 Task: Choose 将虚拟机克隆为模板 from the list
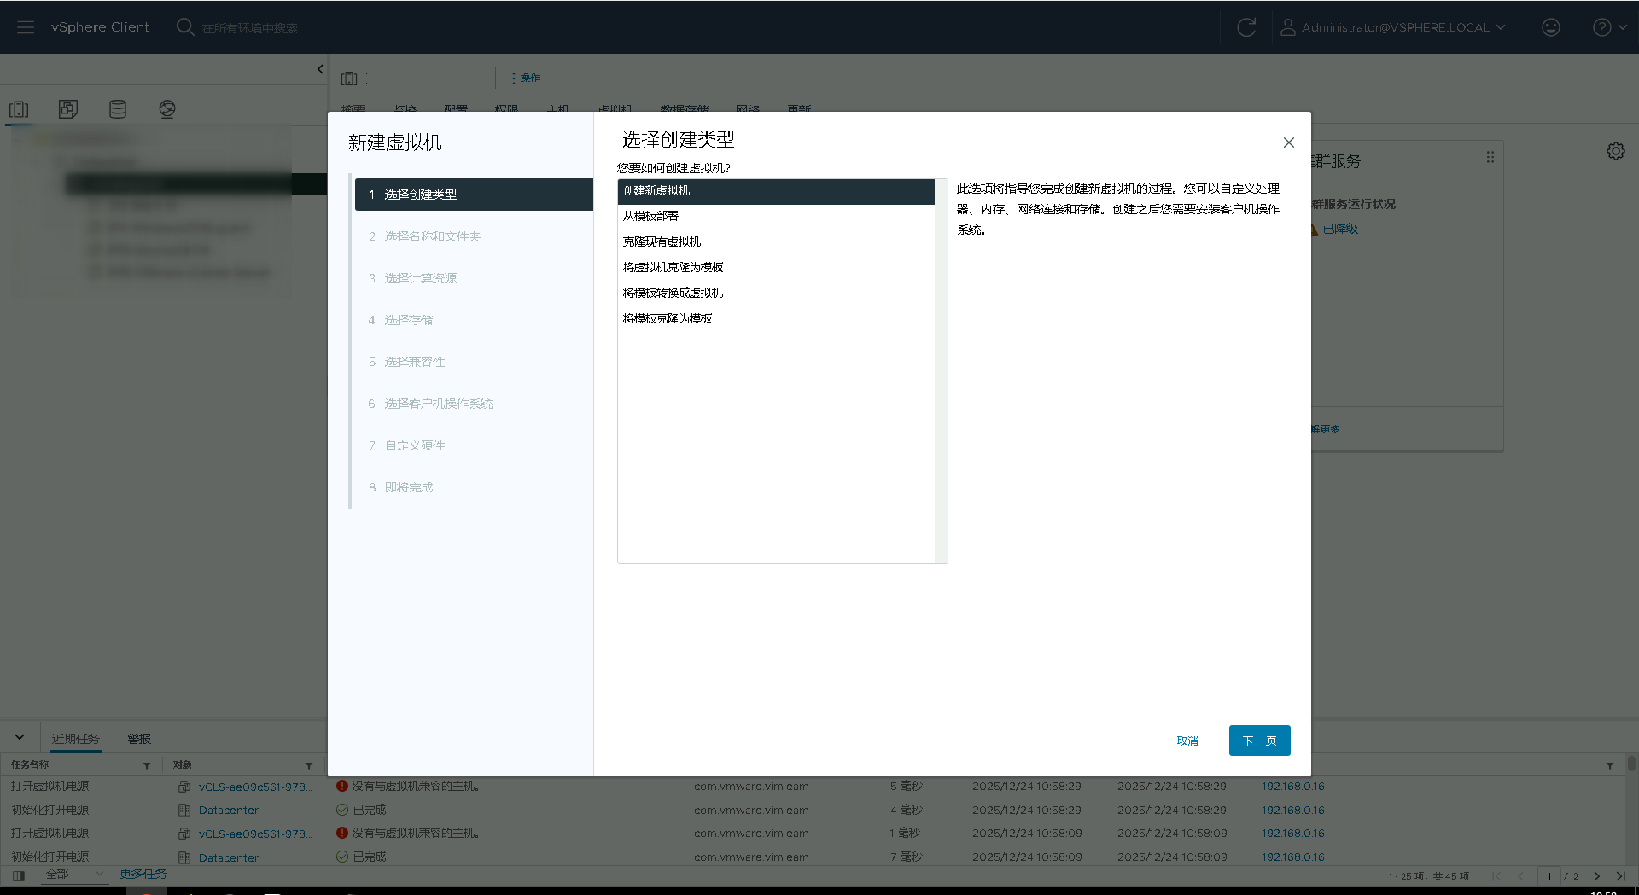click(x=673, y=268)
